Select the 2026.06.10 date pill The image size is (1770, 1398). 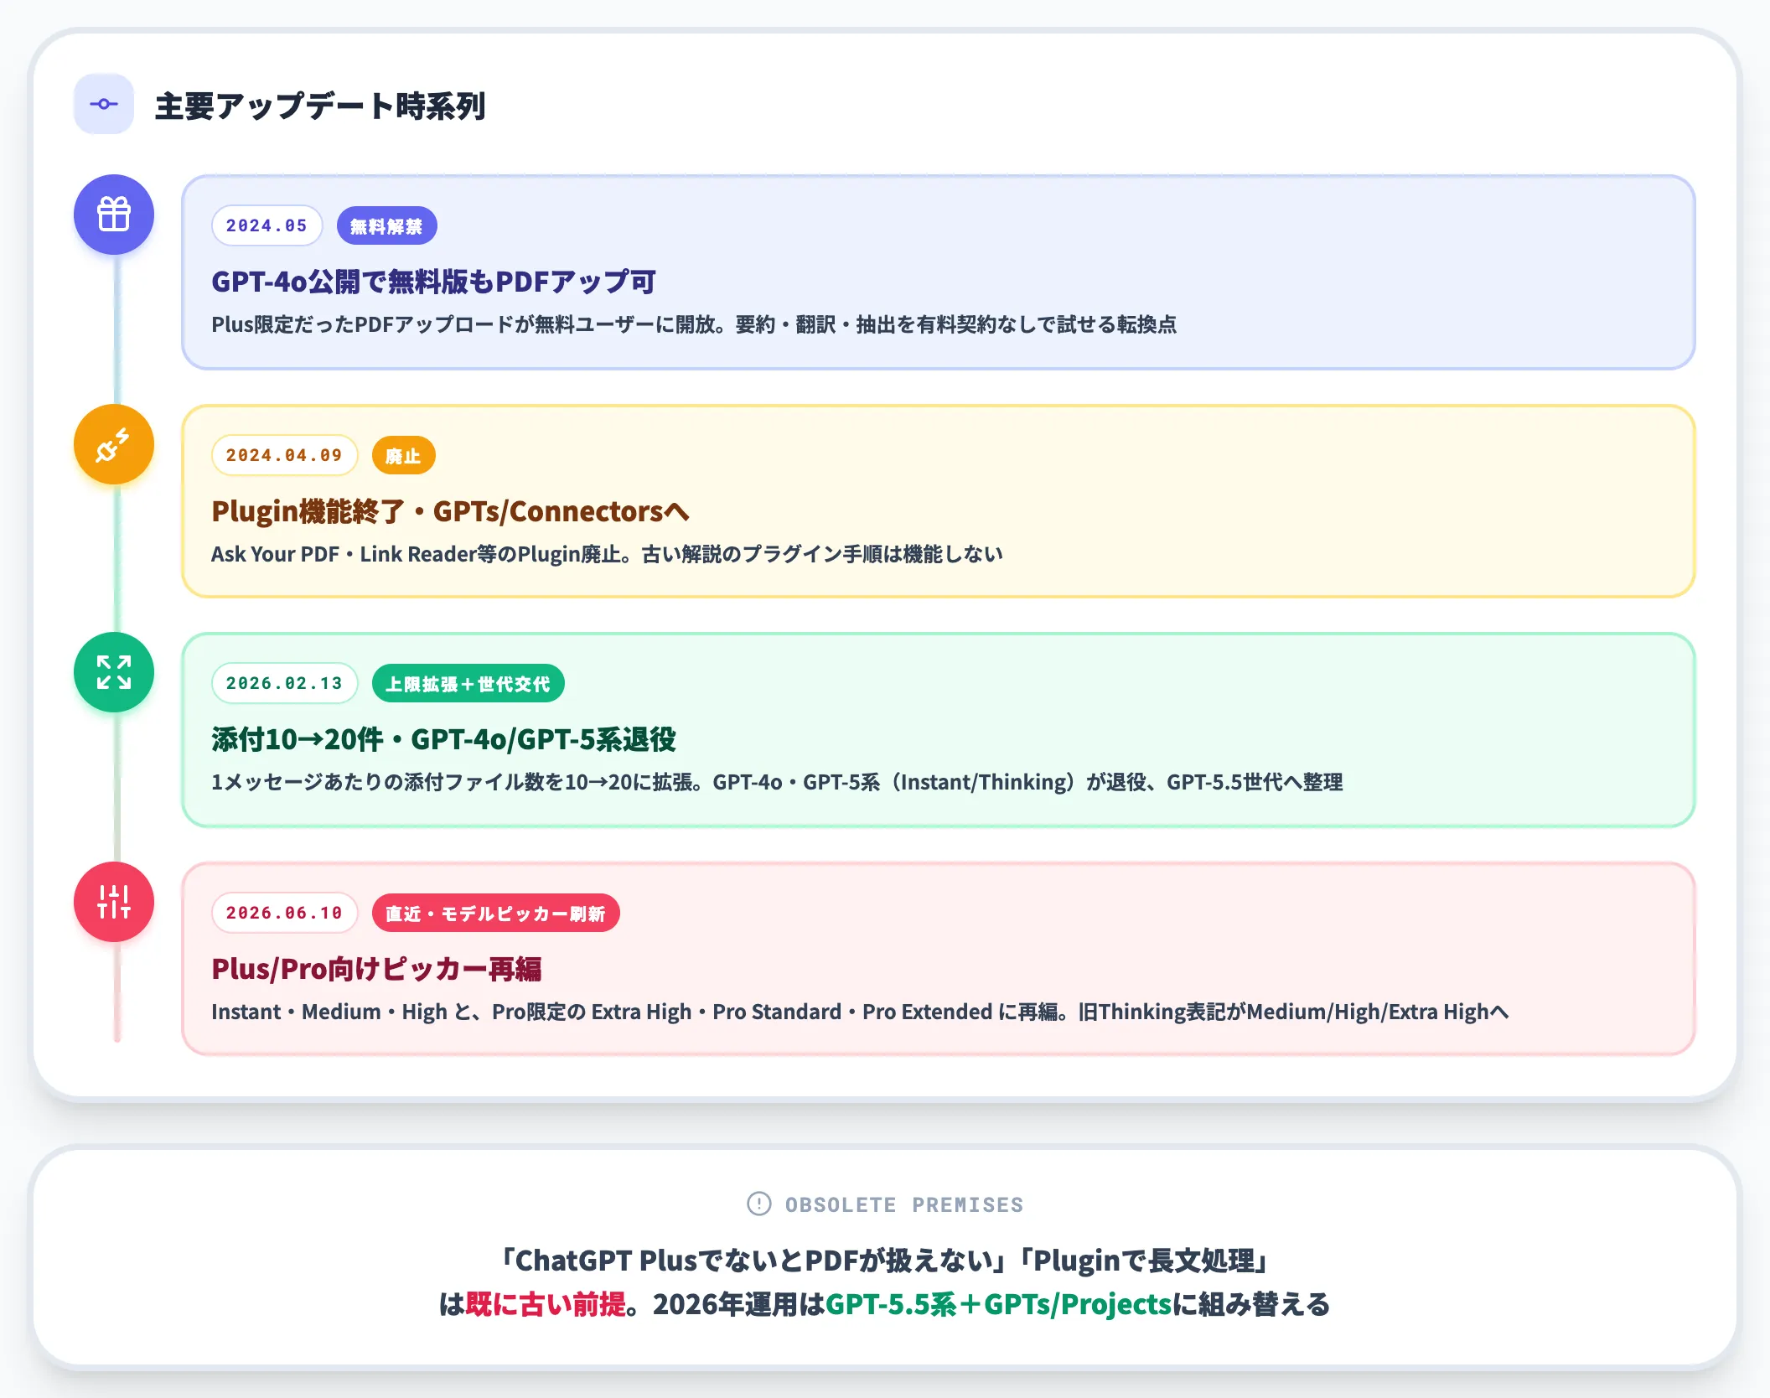click(285, 913)
